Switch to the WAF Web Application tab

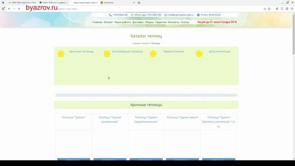click(x=23, y=3)
